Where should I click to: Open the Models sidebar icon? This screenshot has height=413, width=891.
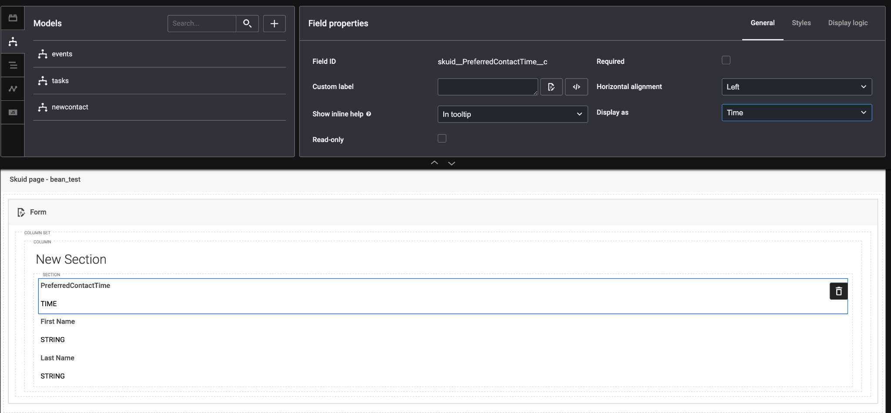coord(13,42)
